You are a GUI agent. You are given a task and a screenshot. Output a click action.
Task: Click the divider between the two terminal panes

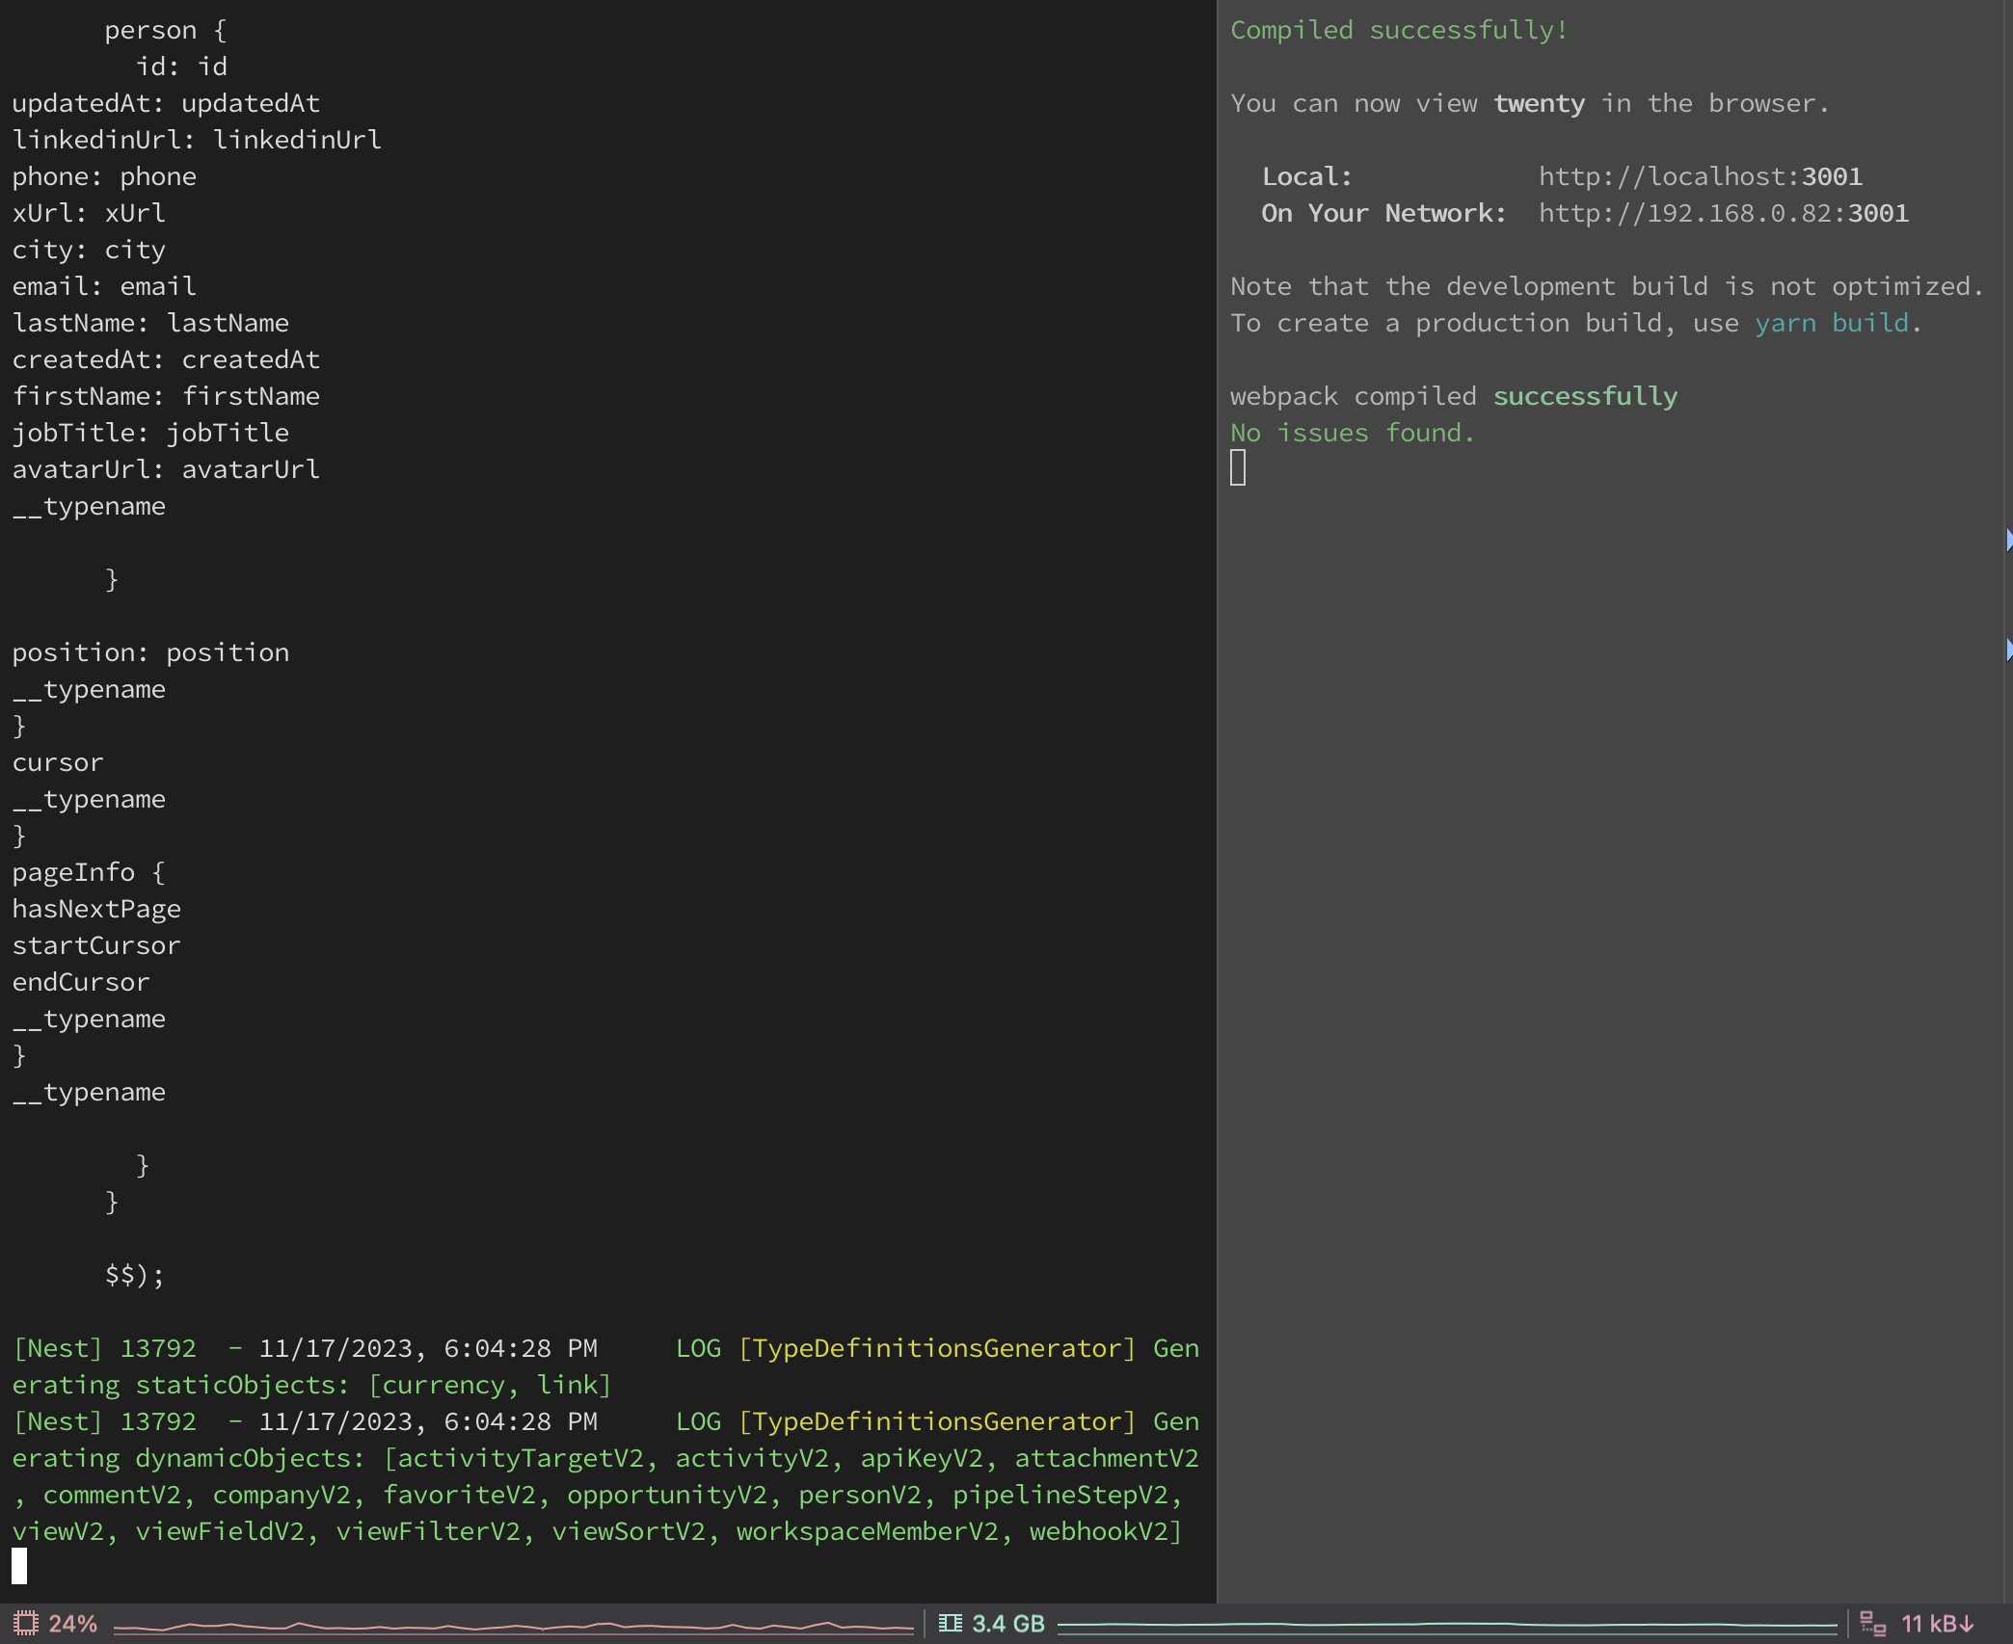[x=1216, y=819]
